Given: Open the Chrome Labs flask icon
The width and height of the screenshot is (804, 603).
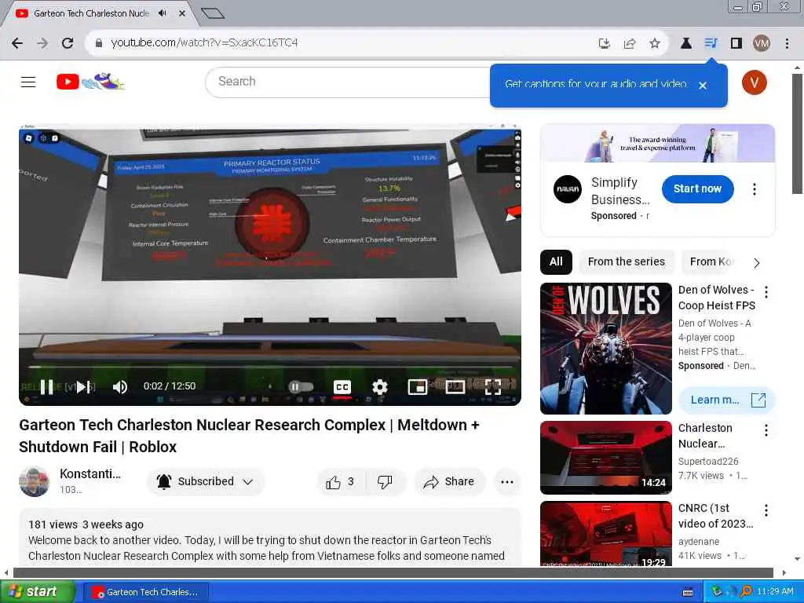Looking at the screenshot, I should tap(685, 44).
